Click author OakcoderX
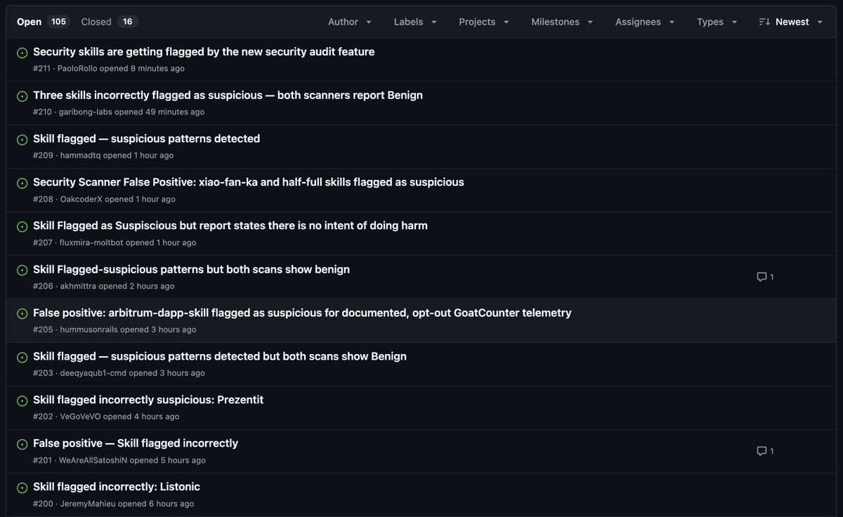 point(81,199)
